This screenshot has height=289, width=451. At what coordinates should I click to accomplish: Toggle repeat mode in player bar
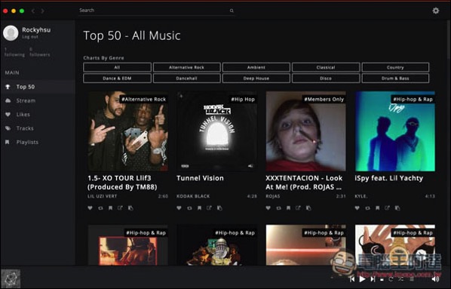391,279
